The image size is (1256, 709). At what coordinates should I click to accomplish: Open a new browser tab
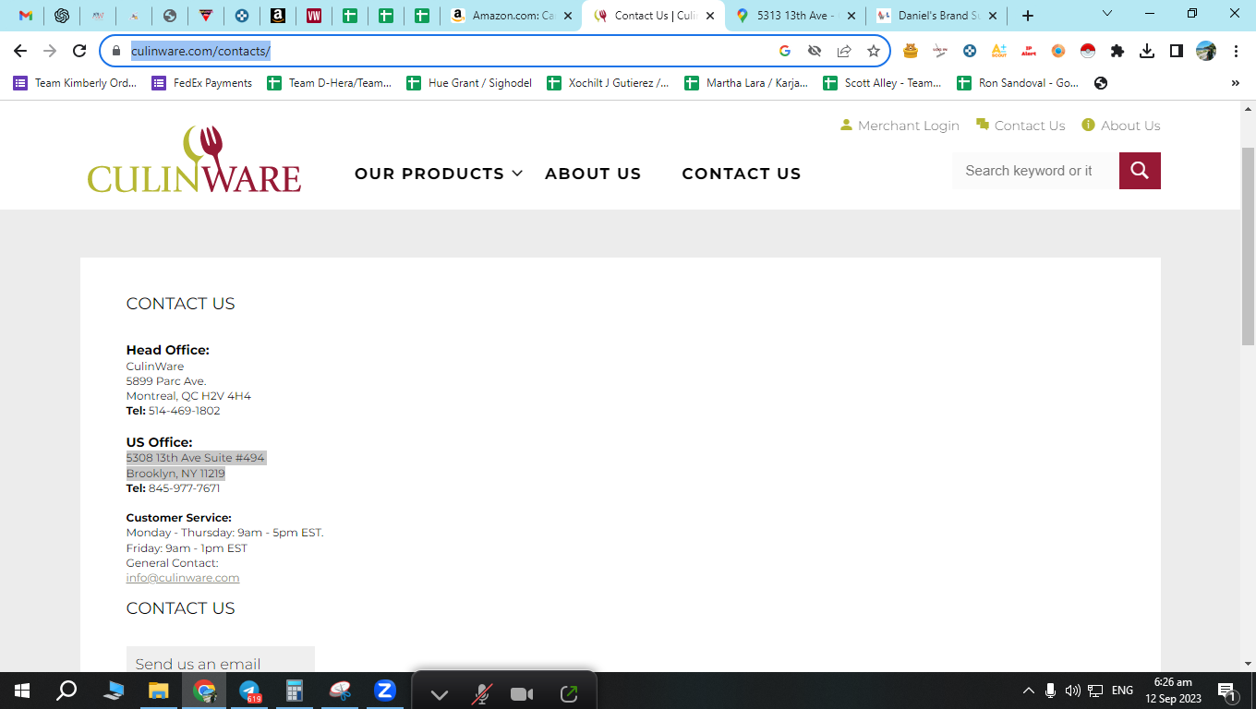click(x=1028, y=16)
